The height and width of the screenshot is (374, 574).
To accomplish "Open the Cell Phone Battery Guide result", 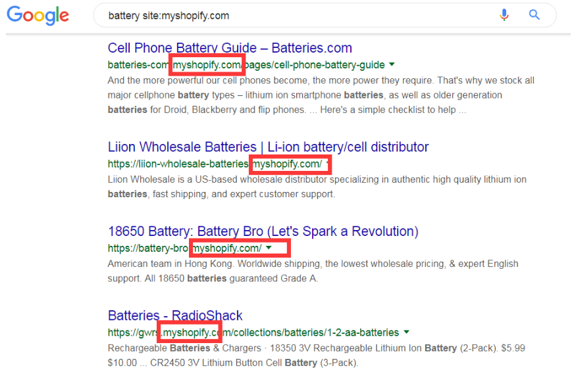I will pos(230,48).
